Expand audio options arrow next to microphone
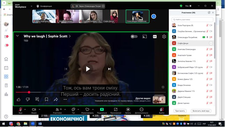The height and width of the screenshot is (127, 225). point(25,110)
